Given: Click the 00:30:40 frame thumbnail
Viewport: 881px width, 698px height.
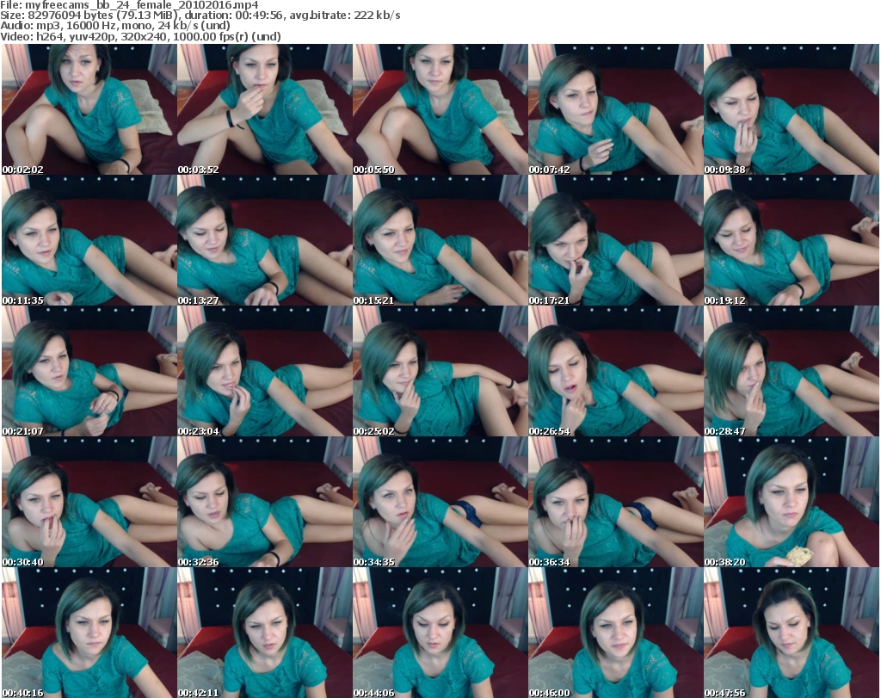Looking at the screenshot, I should pos(89,503).
